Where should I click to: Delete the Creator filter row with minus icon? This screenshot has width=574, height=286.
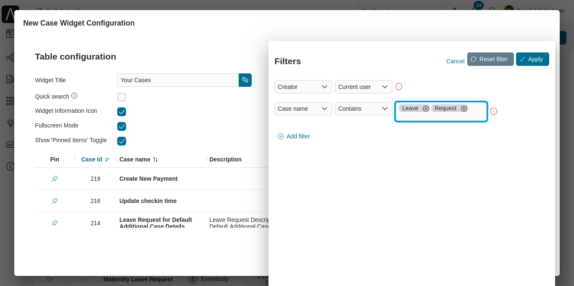[398, 86]
